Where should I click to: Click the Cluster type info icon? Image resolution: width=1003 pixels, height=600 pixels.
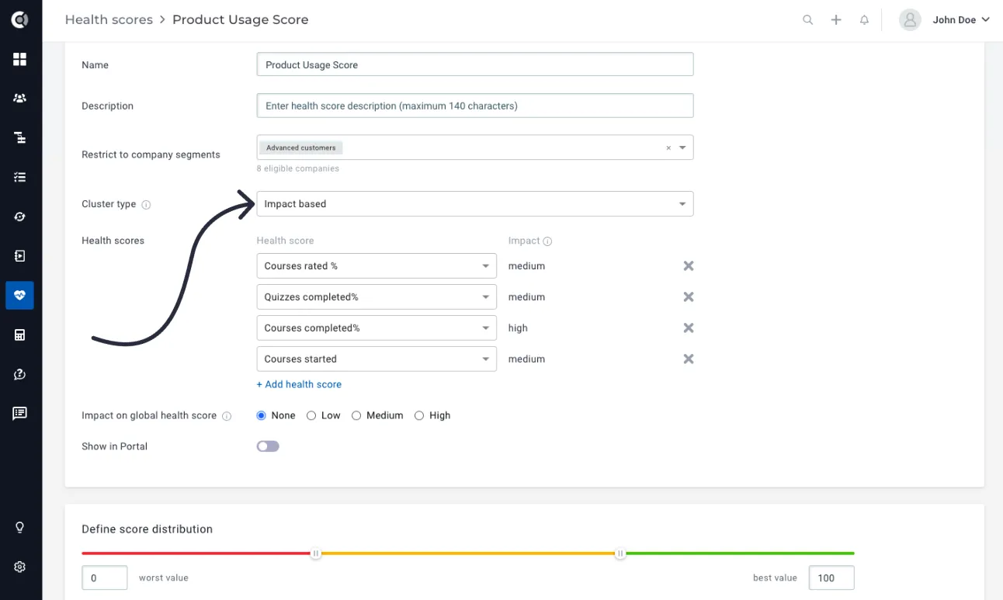pos(146,204)
